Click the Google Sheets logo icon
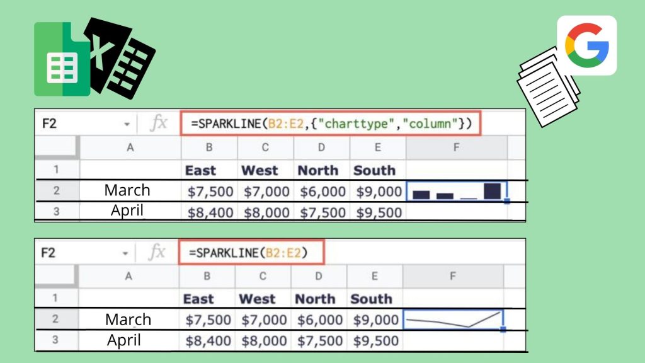645x363 pixels. 62,59
